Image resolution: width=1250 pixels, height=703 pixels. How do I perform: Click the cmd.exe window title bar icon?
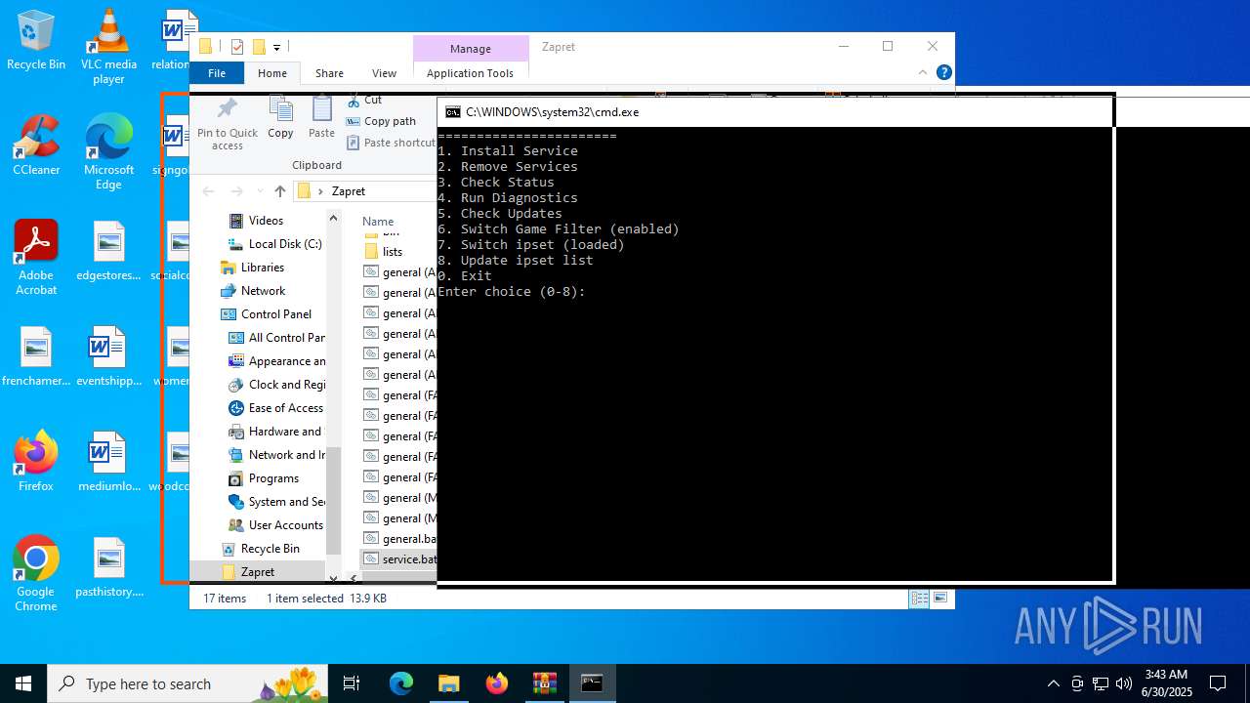[x=453, y=112]
